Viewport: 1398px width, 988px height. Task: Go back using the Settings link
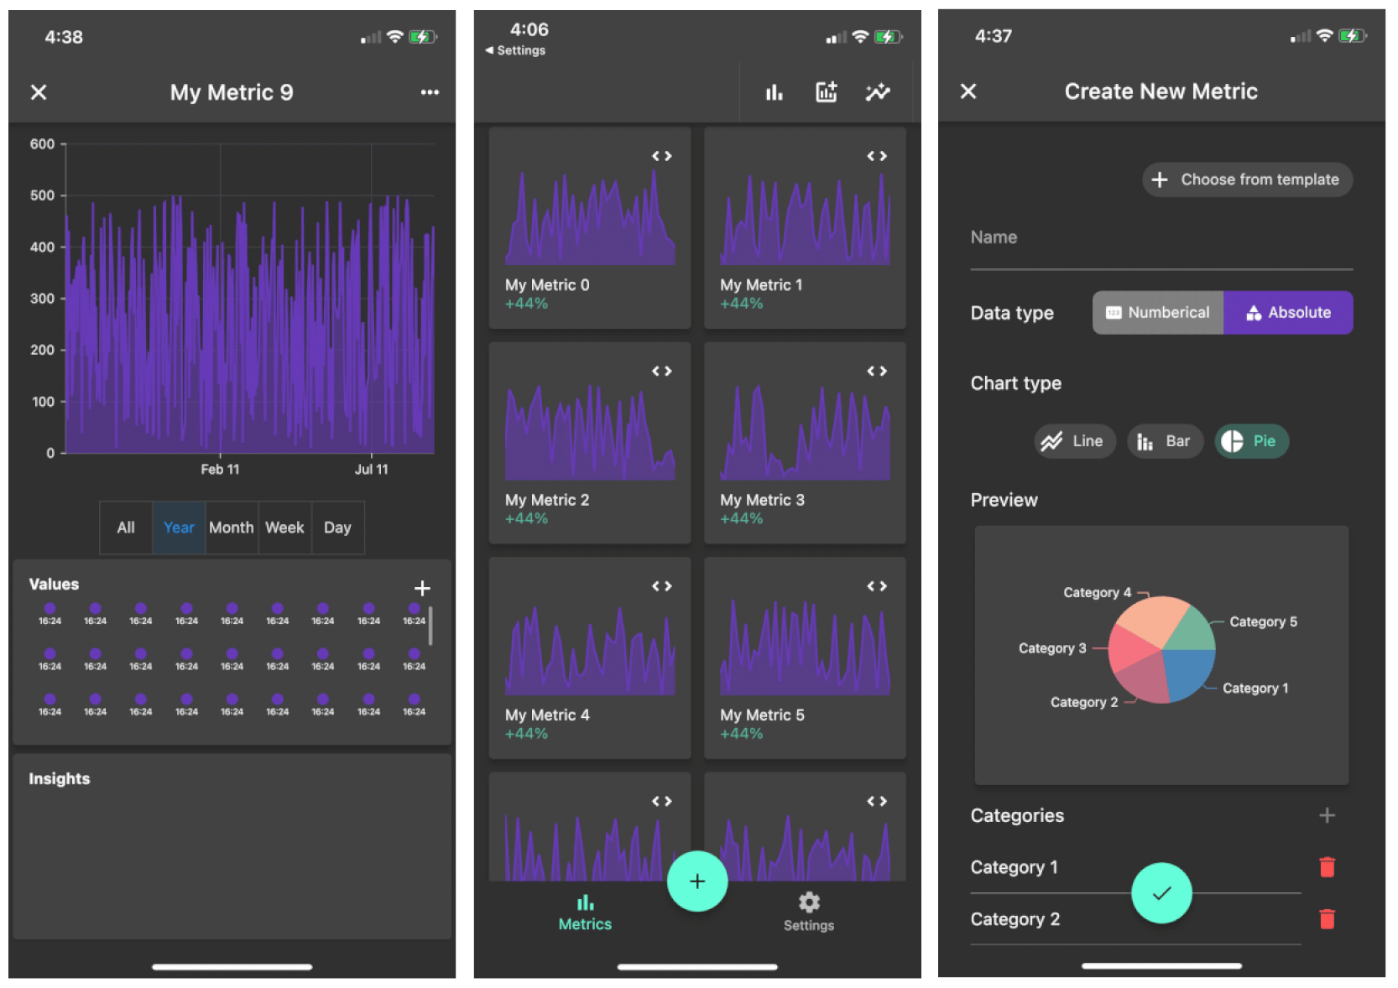pos(514,50)
